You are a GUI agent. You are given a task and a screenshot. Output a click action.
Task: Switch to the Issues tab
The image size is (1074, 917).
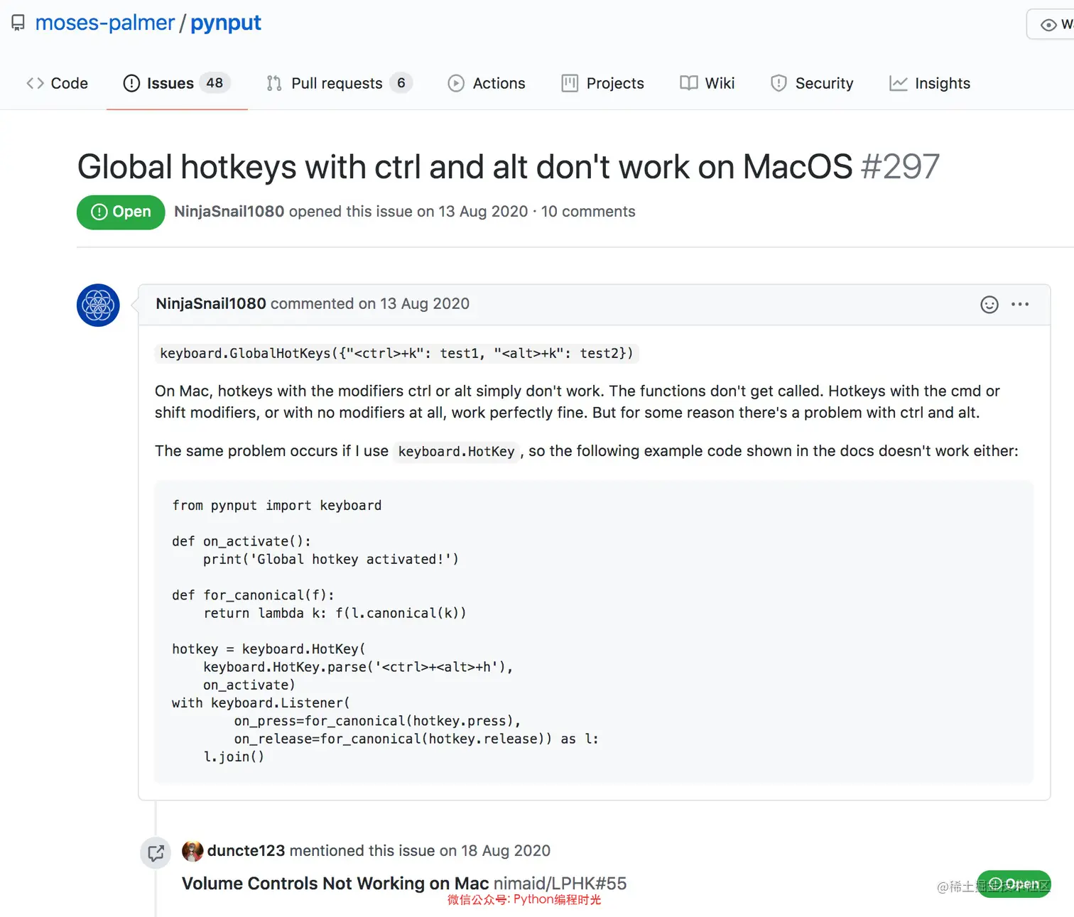pos(176,83)
